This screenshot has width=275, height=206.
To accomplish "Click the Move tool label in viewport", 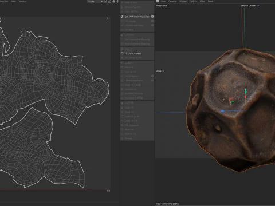I will coord(159,71).
